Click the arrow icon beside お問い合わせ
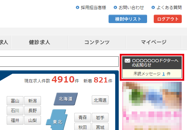187x130 pixels. [x=115, y=7]
